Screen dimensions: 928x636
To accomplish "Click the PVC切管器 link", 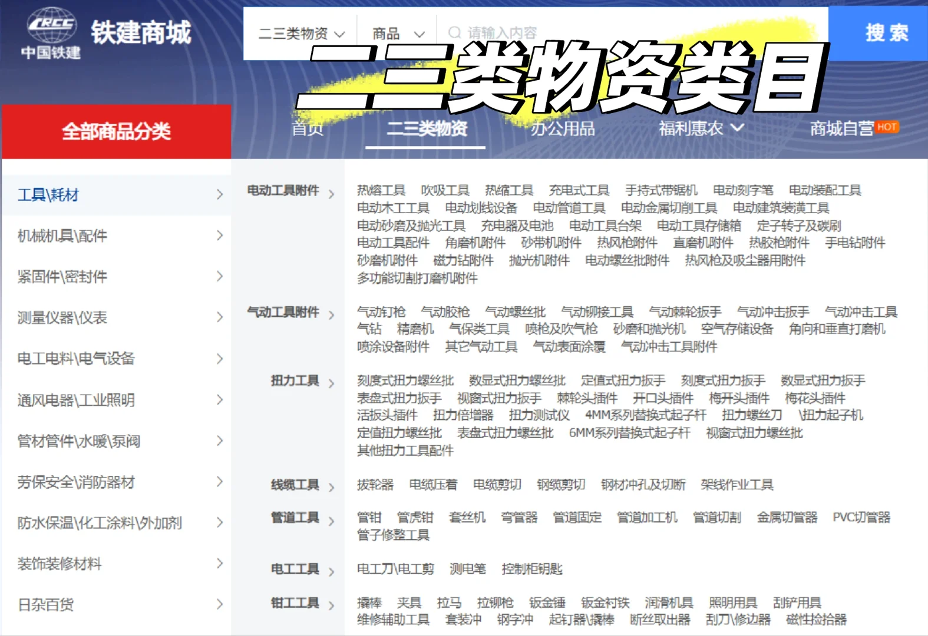I will pyautogui.click(x=861, y=518).
